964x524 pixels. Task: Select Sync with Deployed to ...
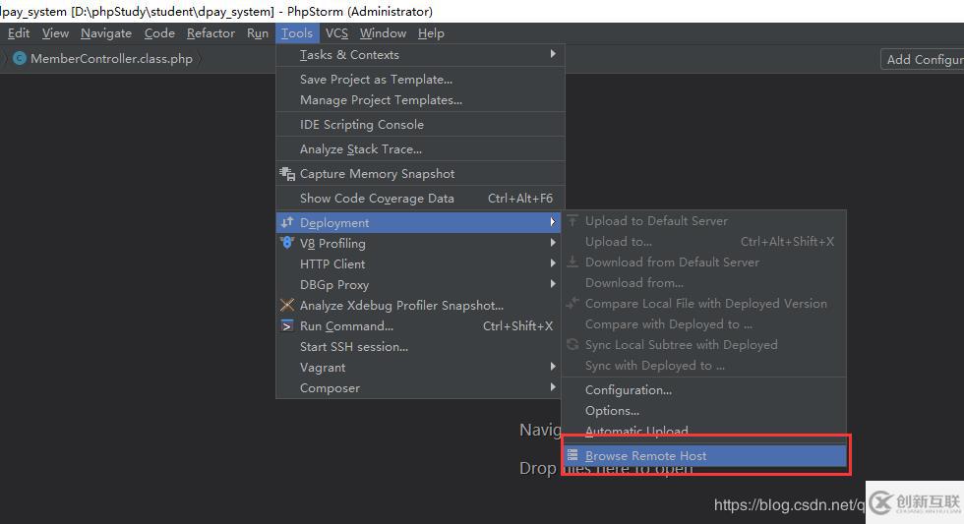coord(704,366)
